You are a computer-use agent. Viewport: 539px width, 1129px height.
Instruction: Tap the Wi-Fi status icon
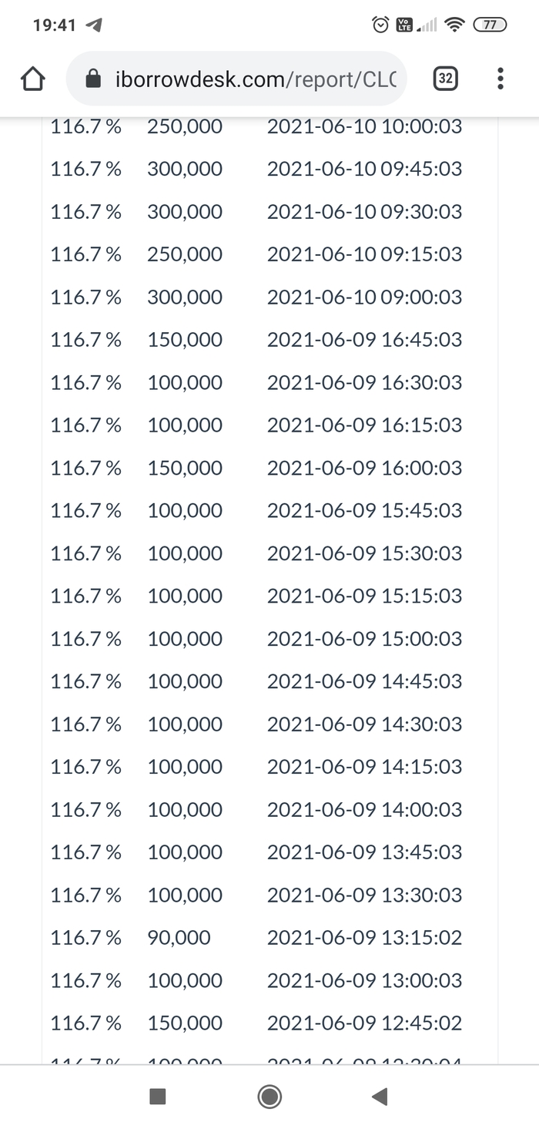[455, 25]
